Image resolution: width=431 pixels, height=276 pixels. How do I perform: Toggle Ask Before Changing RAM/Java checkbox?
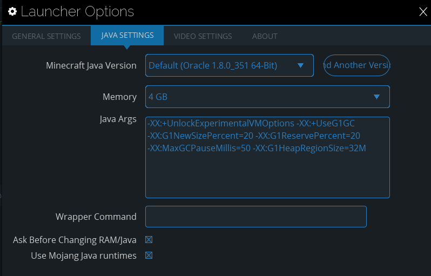(x=149, y=240)
